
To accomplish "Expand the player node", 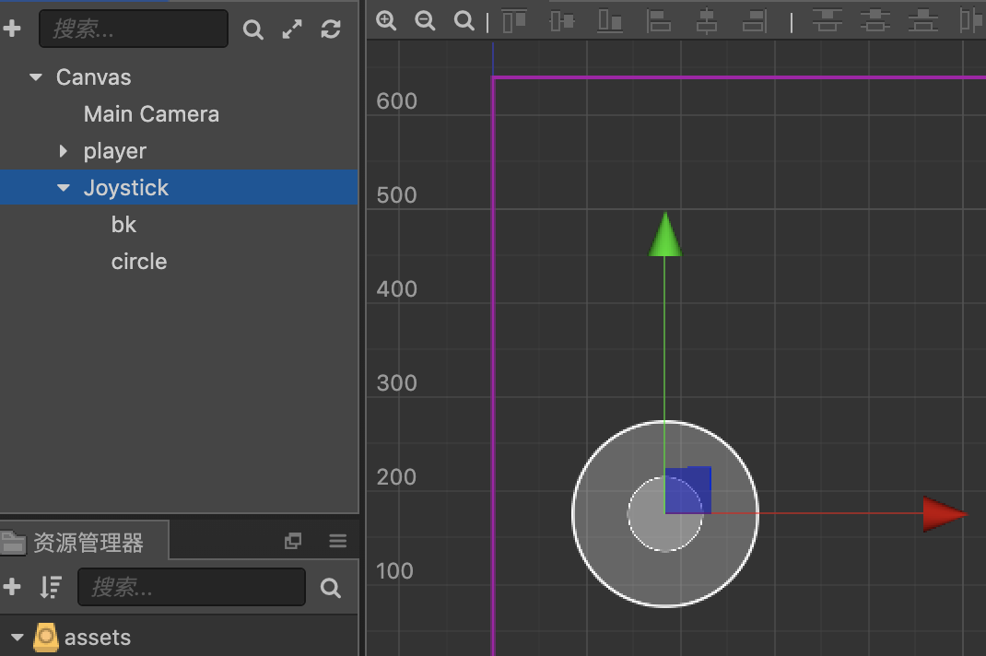I will [63, 151].
